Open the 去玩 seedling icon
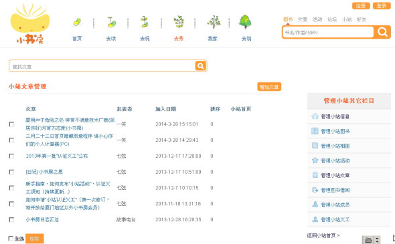Screen dimensions: 395x244 [x=145, y=22]
